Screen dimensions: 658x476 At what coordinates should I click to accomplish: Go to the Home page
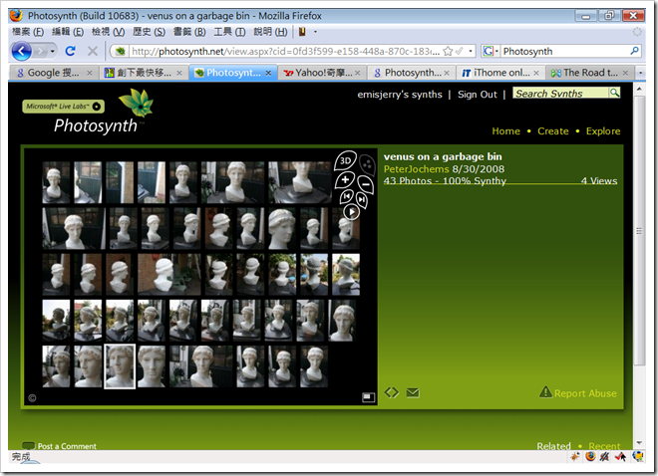[505, 131]
